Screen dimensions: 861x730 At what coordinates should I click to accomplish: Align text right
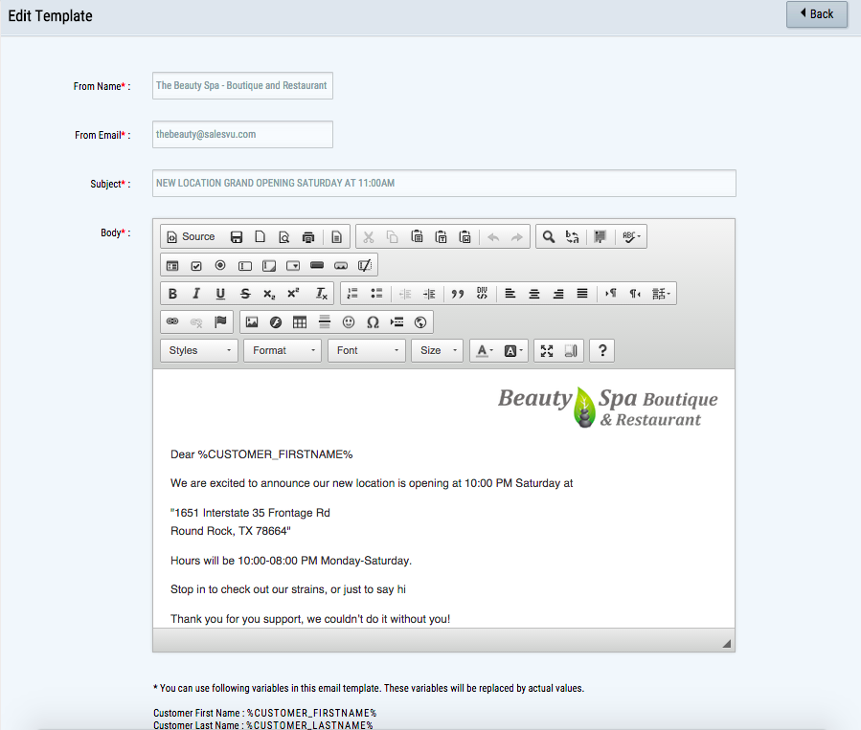(558, 294)
